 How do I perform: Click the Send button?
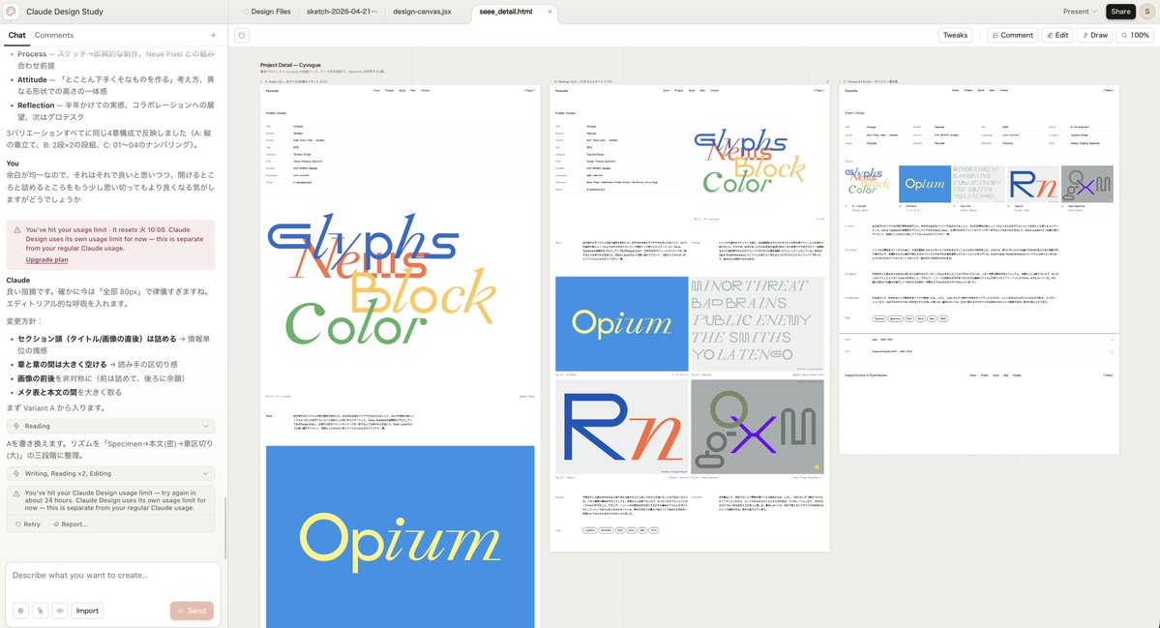[192, 611]
